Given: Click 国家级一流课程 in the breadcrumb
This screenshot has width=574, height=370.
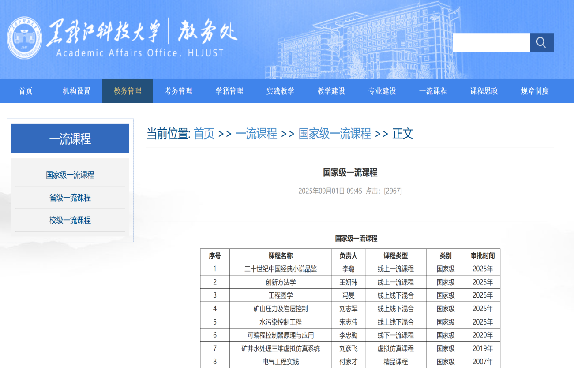Looking at the screenshot, I should pyautogui.click(x=334, y=134).
